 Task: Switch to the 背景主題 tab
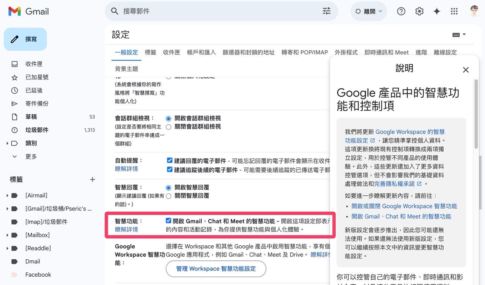click(127, 69)
